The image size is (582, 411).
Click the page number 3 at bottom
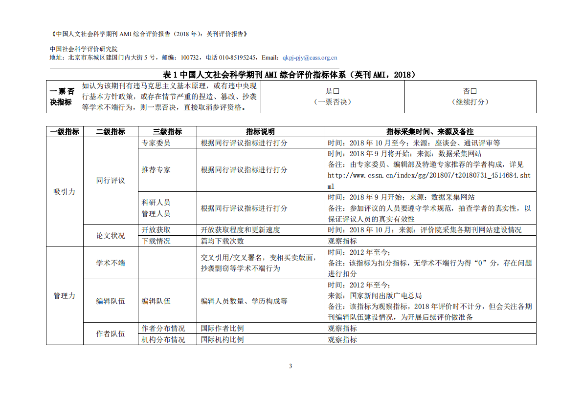(291, 365)
